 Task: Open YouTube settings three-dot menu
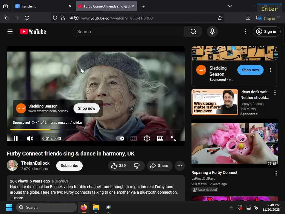[x=245, y=31]
